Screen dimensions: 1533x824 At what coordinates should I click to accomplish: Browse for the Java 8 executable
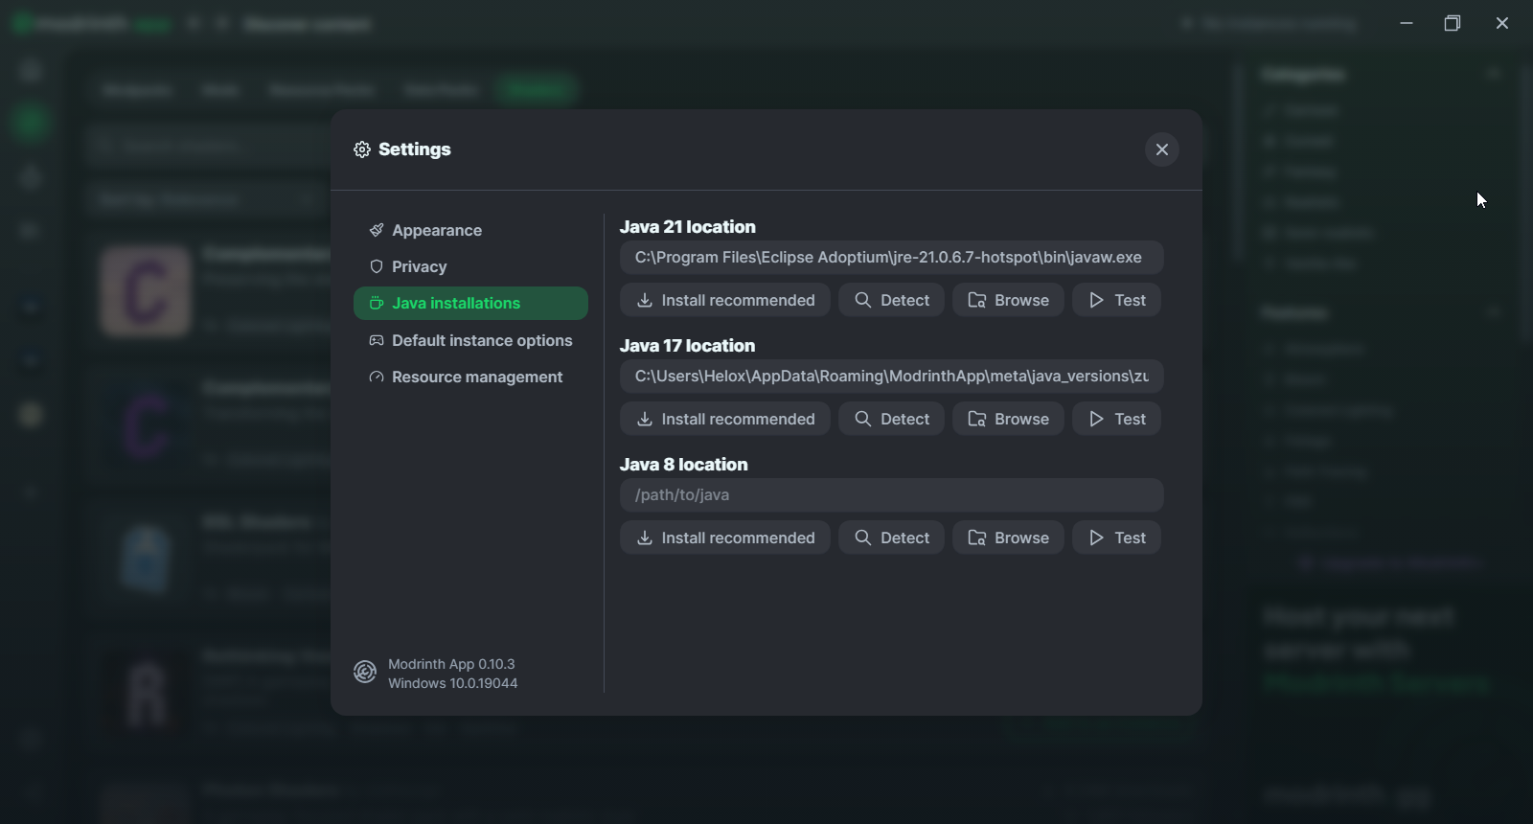pos(1008,538)
